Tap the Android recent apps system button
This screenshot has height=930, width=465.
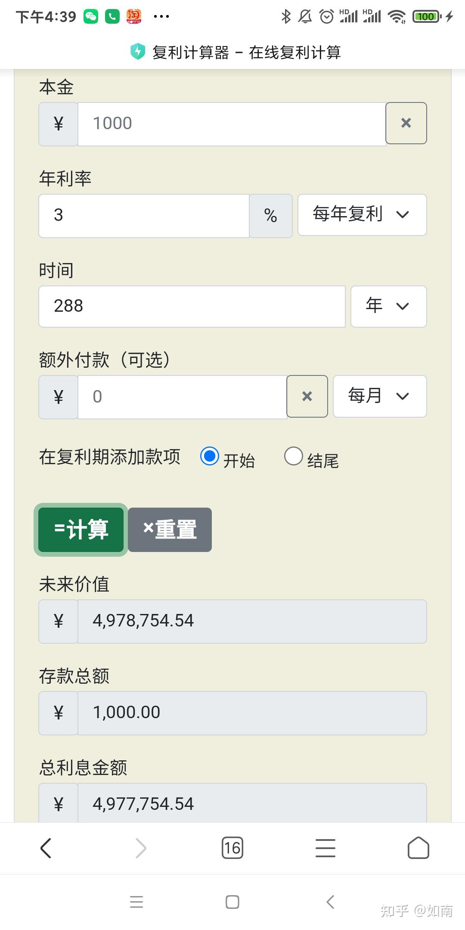tap(136, 902)
